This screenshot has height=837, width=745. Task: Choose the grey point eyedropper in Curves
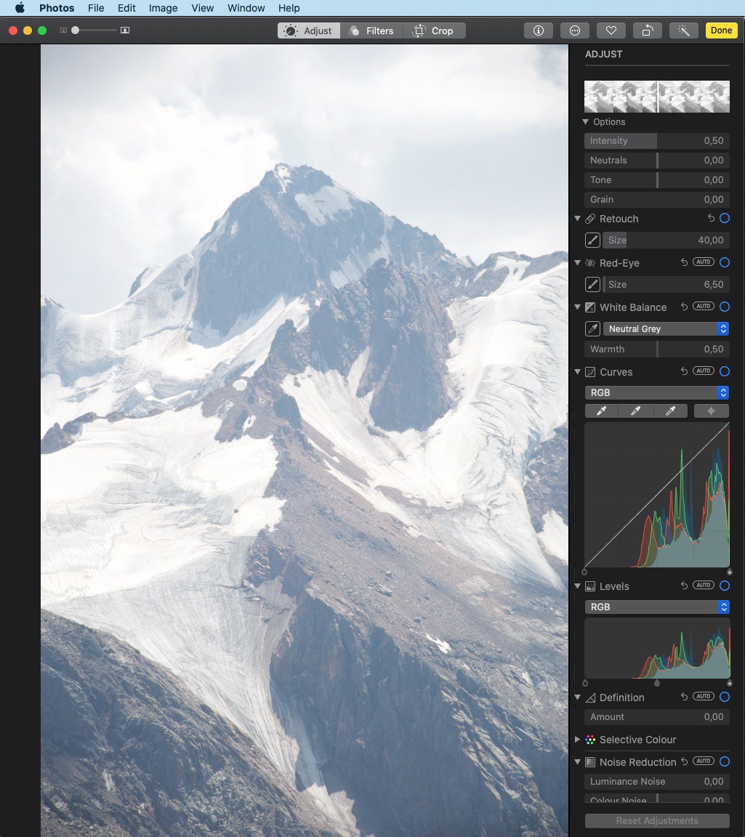(635, 411)
